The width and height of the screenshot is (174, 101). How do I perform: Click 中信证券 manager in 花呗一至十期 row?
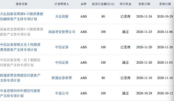(62, 63)
